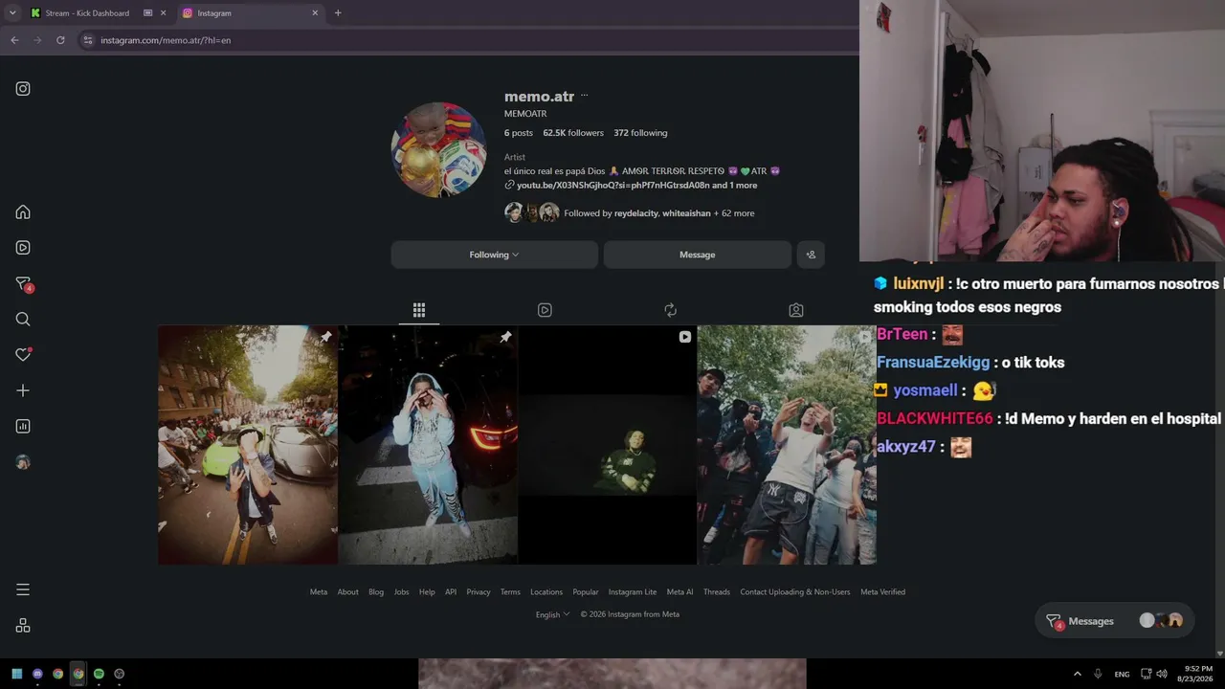This screenshot has width=1225, height=689.
Task: Open the Help footer link
Action: coord(427,592)
